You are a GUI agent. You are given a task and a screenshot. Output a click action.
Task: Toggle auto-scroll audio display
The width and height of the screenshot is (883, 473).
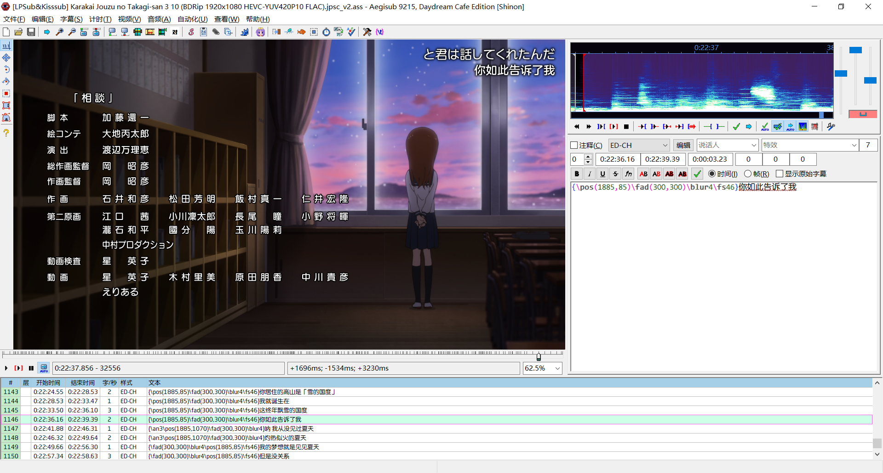[x=790, y=127]
